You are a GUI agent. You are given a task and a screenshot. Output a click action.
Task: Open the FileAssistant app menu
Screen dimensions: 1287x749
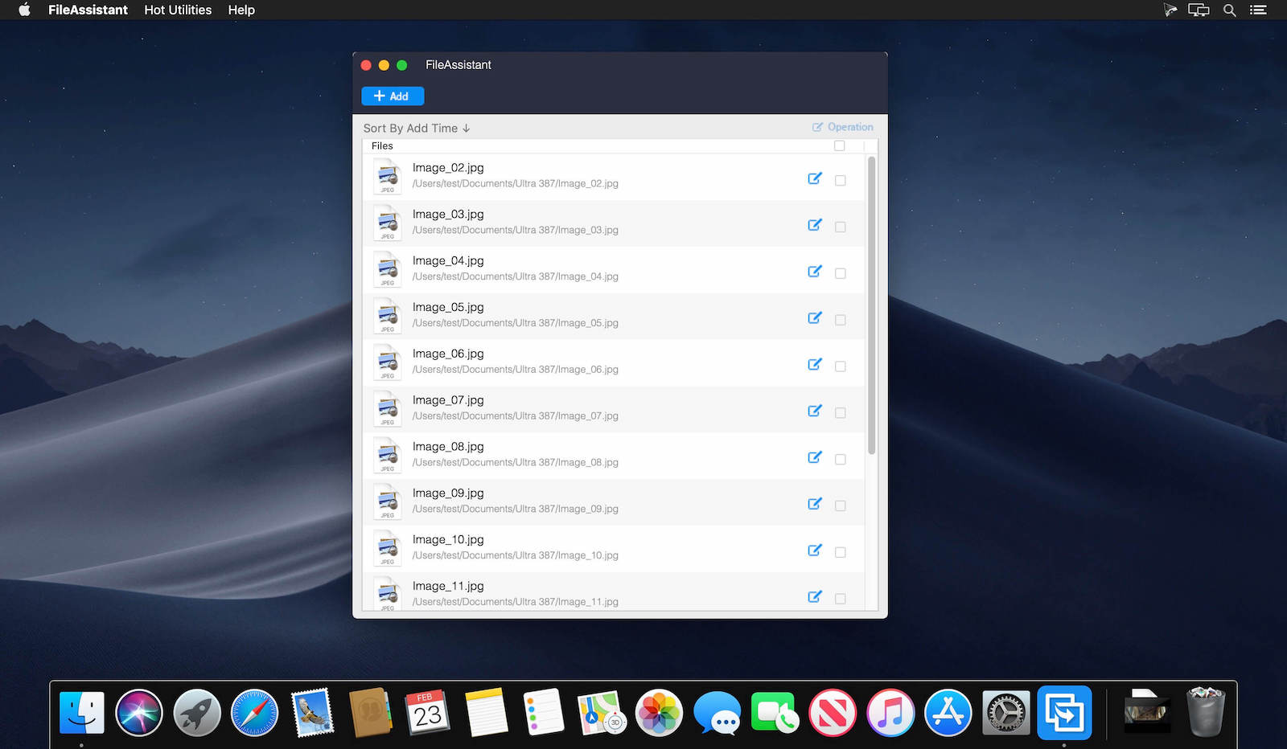pyautogui.click(x=88, y=10)
